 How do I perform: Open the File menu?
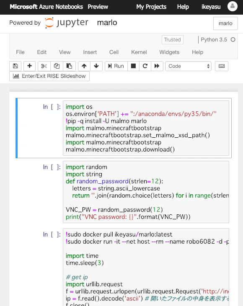(x=20, y=52)
